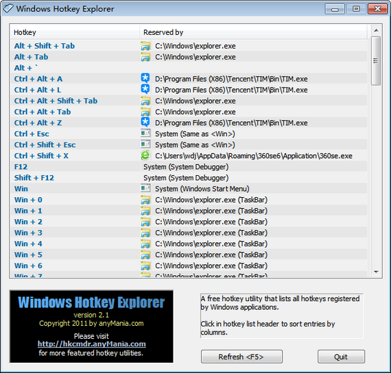The image size is (391, 373).
Task: Click explorer icon in Alt + Tab row
Action: (x=145, y=57)
